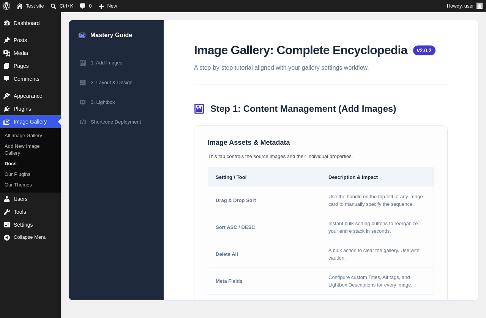Open Our Themes submenu link

18,185
